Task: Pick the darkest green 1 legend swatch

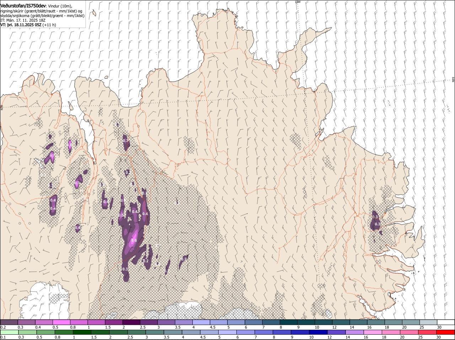Action: pos(82,332)
